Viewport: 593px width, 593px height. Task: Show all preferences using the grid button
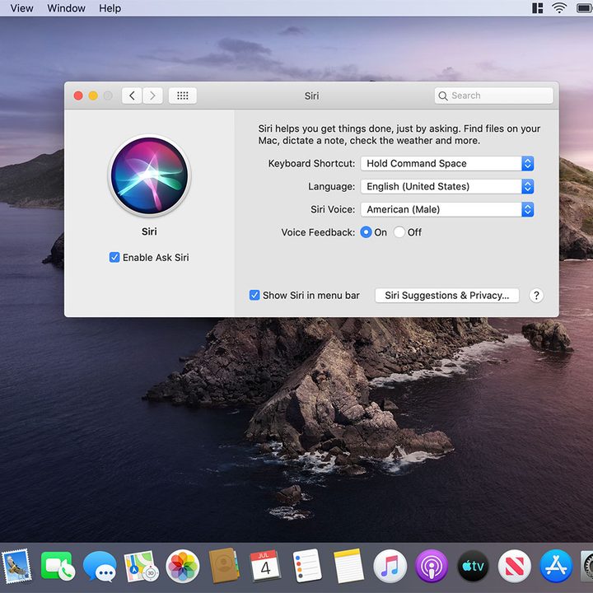pos(182,96)
